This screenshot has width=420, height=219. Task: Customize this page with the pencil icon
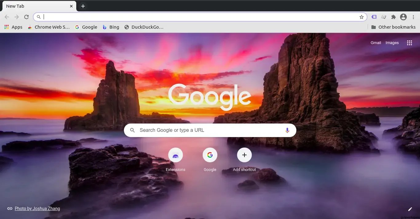[410, 209]
